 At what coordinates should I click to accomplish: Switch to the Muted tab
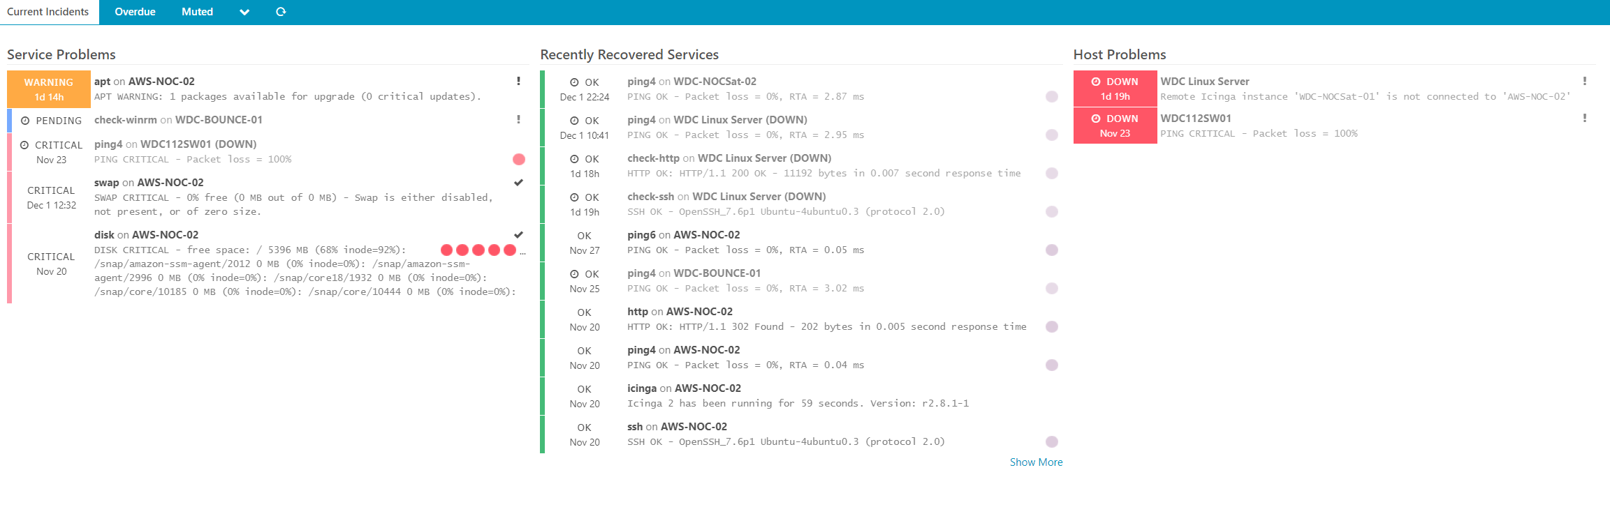pyautogui.click(x=197, y=12)
